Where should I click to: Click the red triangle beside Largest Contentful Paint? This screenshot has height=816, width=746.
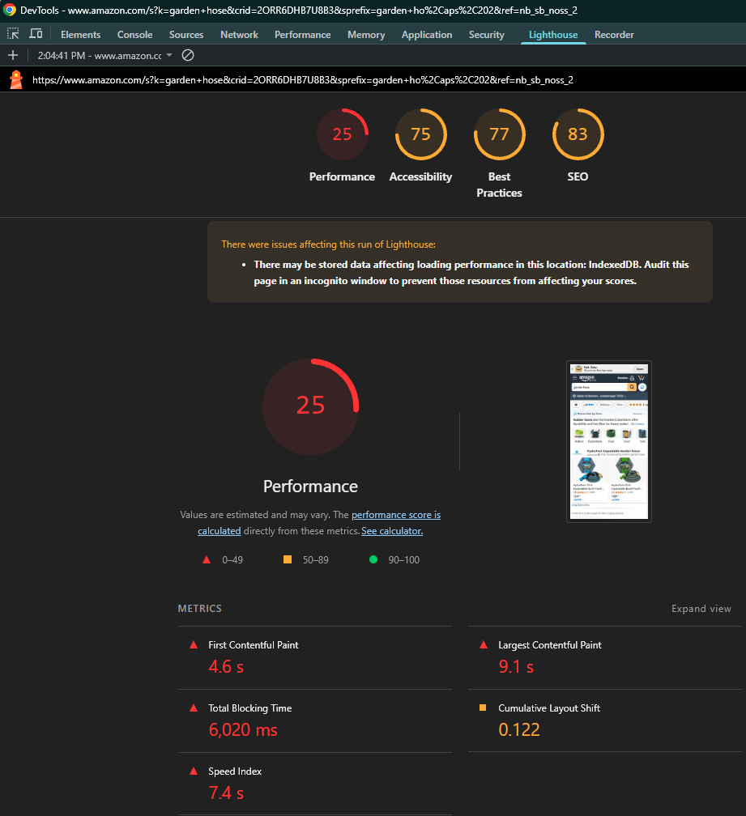tap(484, 644)
